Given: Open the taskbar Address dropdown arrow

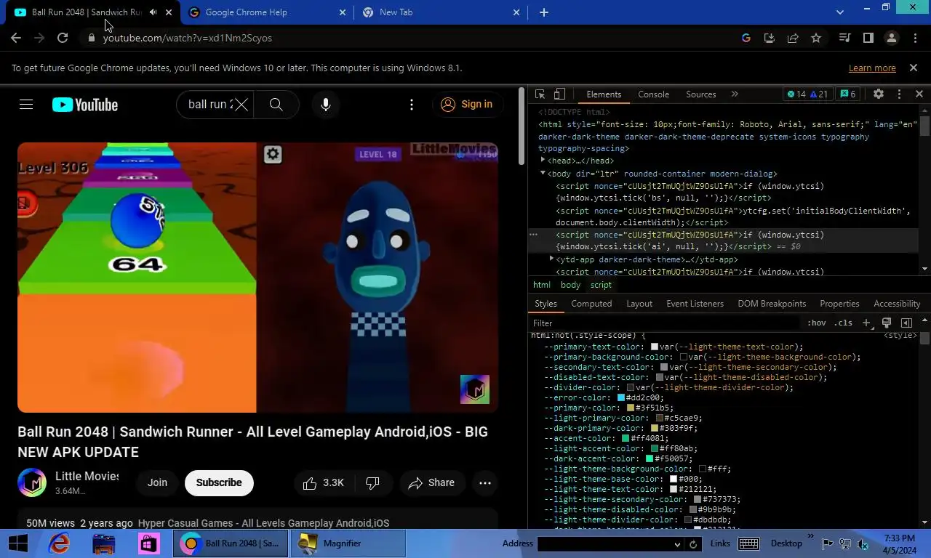Looking at the screenshot, I should click(x=678, y=544).
